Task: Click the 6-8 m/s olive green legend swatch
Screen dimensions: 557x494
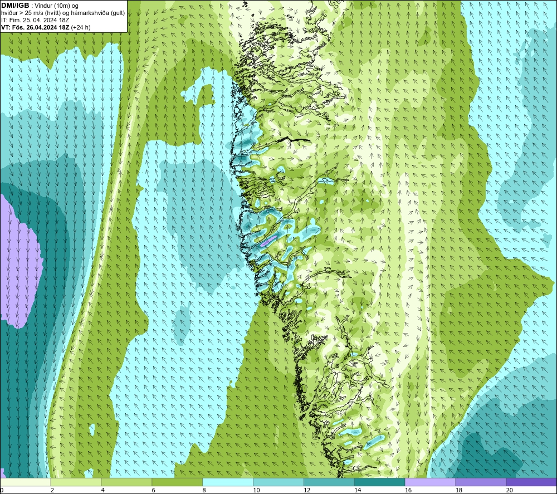Action: click(x=177, y=482)
